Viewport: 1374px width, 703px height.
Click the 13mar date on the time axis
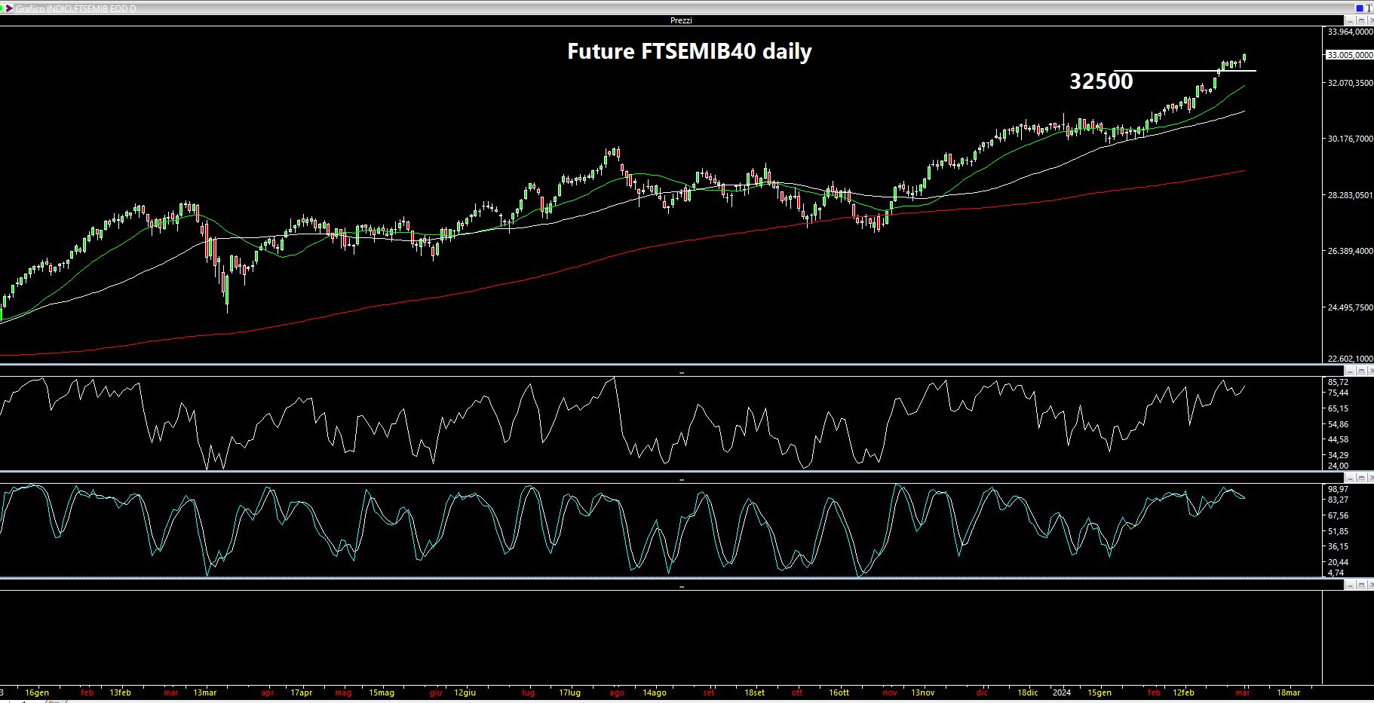(x=205, y=692)
